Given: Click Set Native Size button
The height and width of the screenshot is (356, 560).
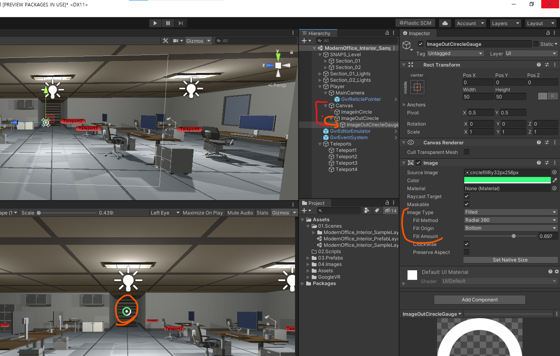Looking at the screenshot, I should [x=511, y=260].
